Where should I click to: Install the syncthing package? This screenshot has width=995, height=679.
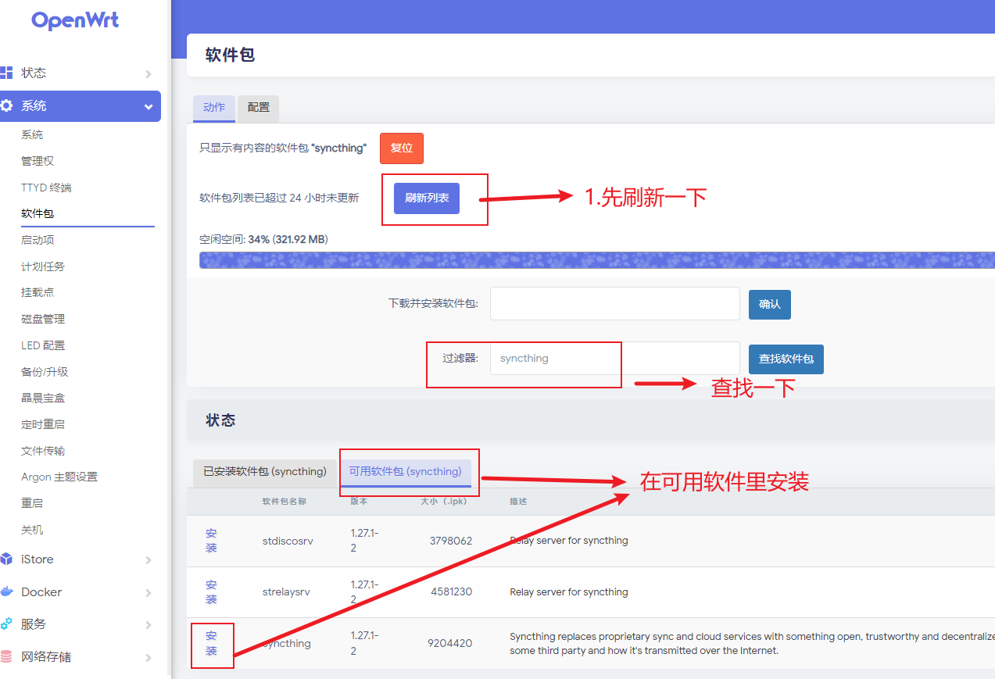coord(211,644)
